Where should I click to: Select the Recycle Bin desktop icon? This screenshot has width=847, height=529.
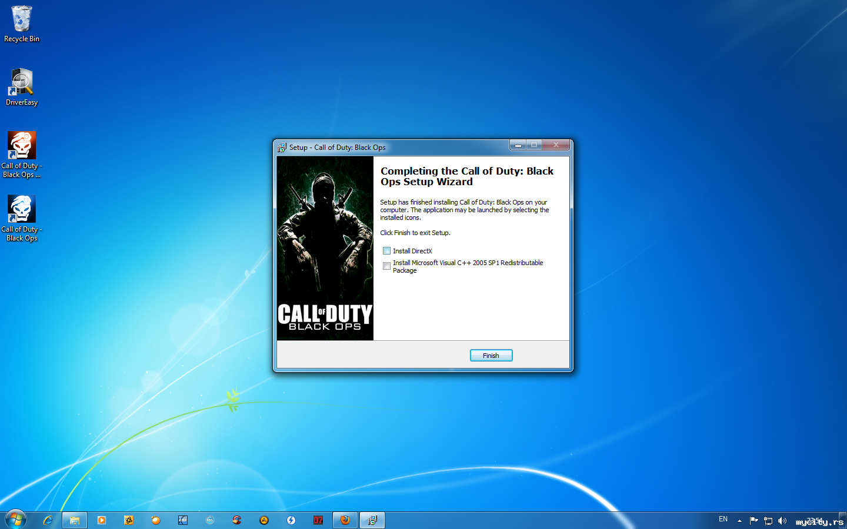22,24
